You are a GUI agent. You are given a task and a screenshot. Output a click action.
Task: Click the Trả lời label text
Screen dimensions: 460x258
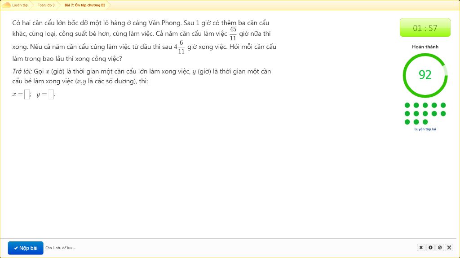22,71
